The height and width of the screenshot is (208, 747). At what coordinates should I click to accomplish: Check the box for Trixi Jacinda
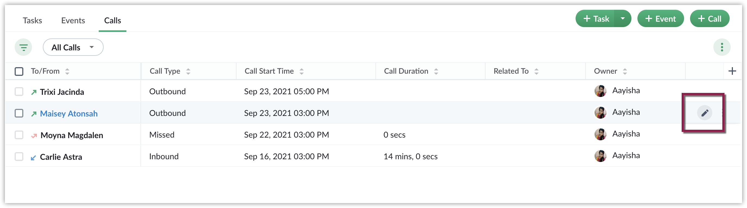point(19,92)
